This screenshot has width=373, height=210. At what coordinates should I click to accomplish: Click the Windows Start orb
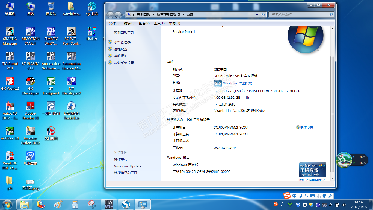click(7, 204)
